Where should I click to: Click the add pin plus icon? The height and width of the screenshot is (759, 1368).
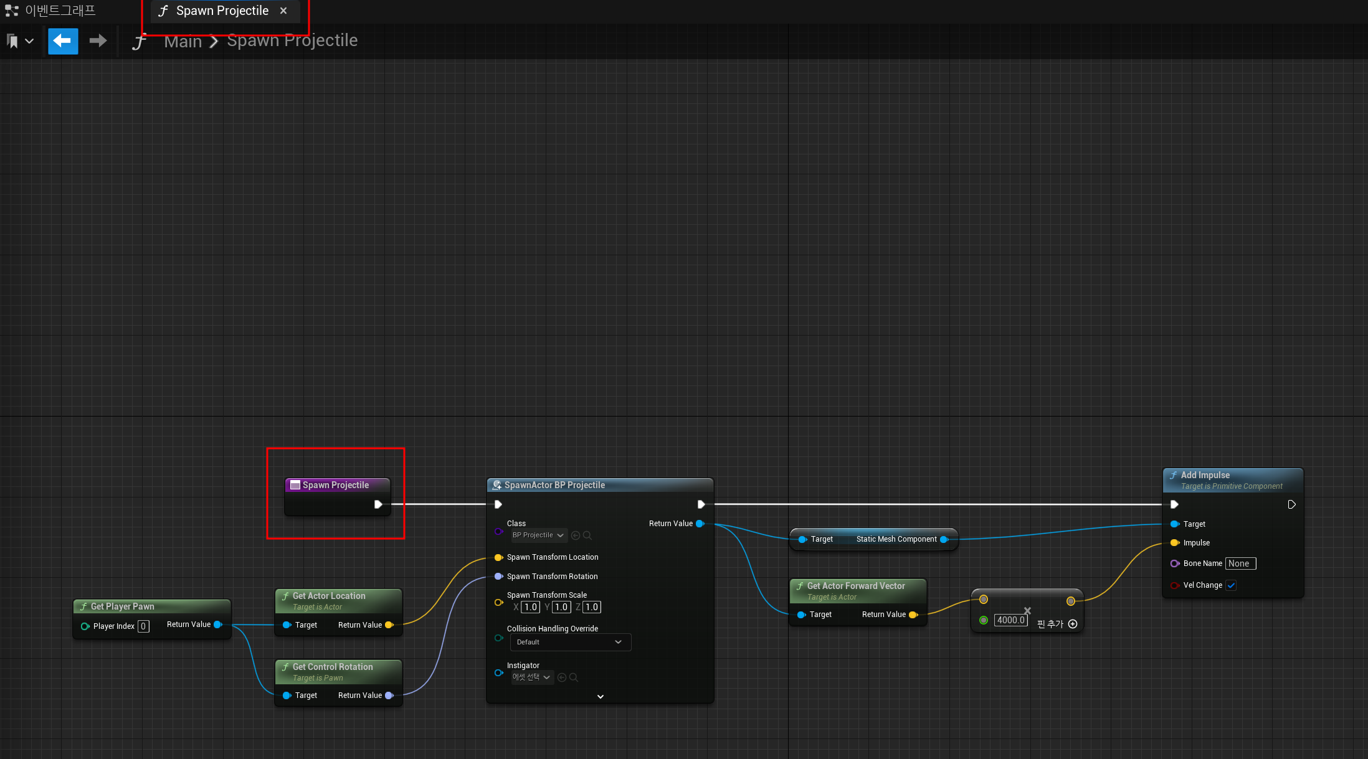coord(1073,624)
